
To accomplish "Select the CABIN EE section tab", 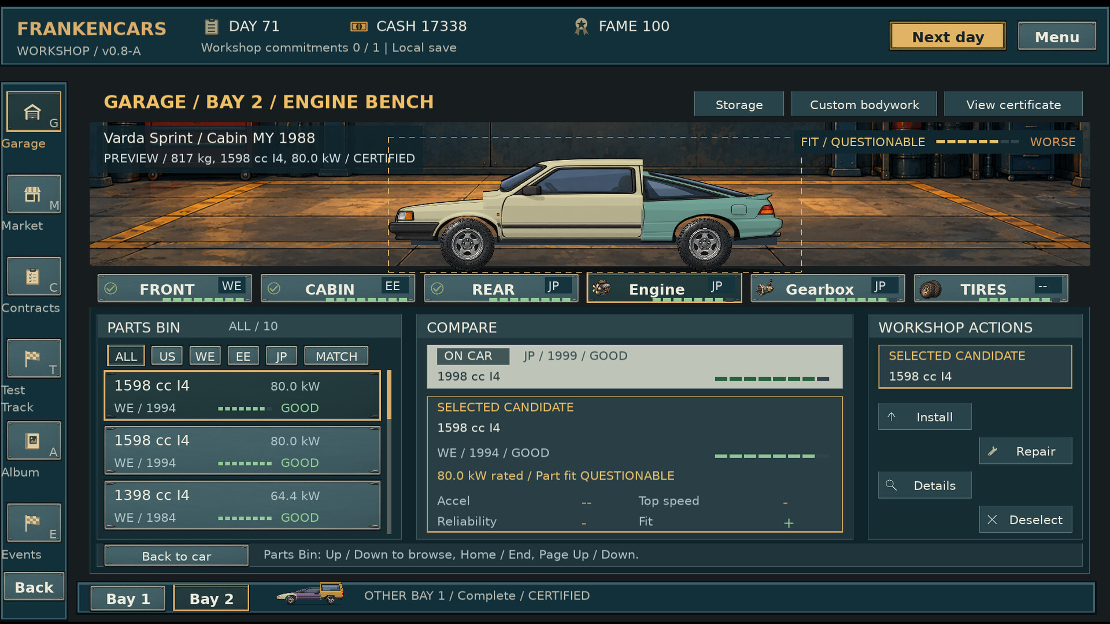I will pyautogui.click(x=338, y=288).
